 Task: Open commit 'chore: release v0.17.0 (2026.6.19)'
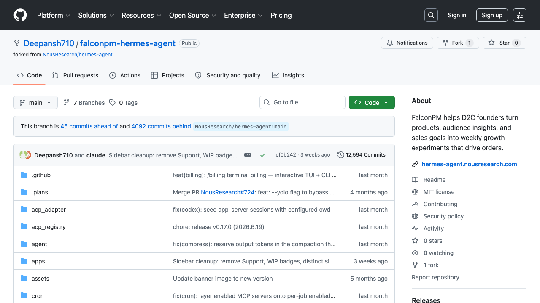[x=219, y=227]
